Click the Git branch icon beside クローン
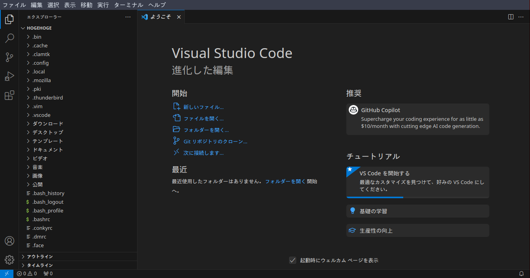 click(x=177, y=141)
